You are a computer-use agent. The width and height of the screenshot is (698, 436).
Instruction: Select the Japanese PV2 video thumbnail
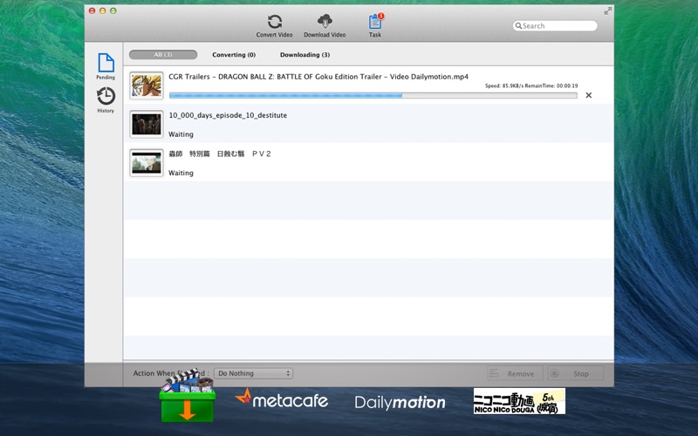(147, 163)
